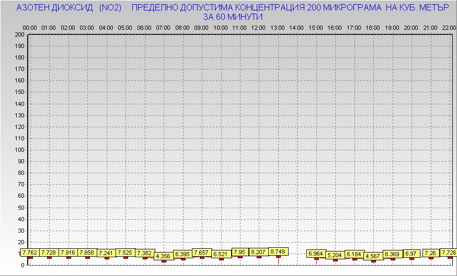Click the 200 y-axis limit label

pyautogui.click(x=19, y=34)
